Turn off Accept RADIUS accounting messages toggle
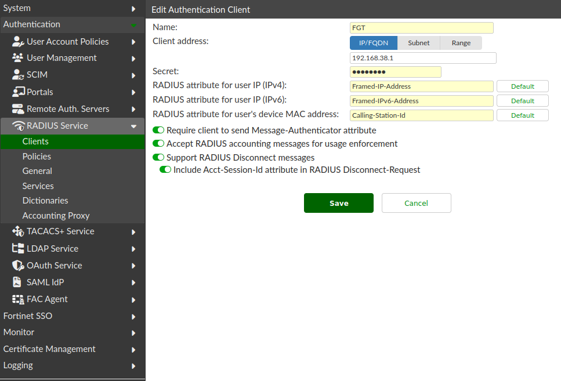Screen dimensions: 561x381 158,143
